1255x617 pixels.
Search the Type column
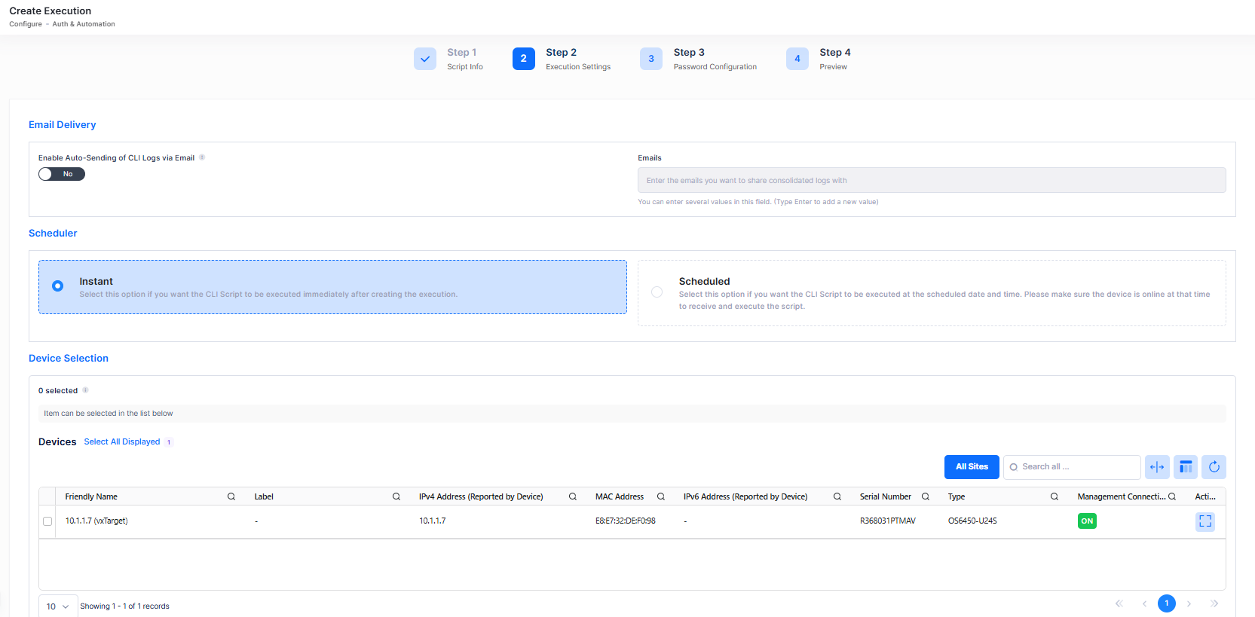1055,496
